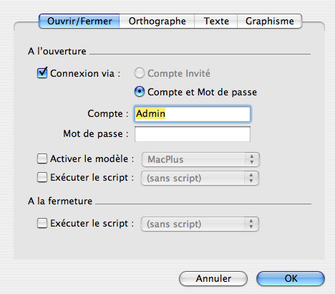
Task: Click into the Compte field containing Admin
Action: 193,114
